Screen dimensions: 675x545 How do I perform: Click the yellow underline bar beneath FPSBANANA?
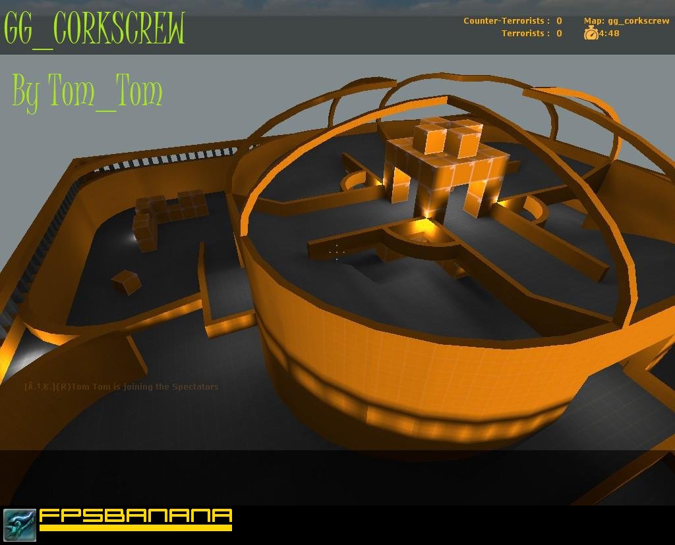point(136,528)
